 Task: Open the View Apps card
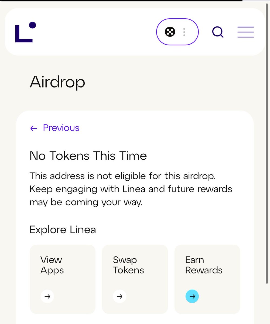click(63, 279)
